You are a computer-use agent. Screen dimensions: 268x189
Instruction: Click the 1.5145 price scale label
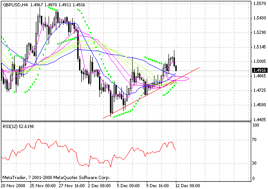(x=260, y=47)
